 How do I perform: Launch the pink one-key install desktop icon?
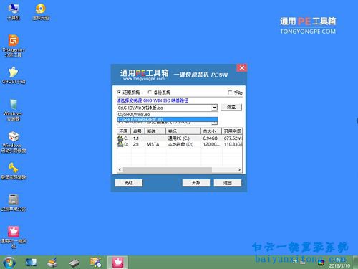14,237
